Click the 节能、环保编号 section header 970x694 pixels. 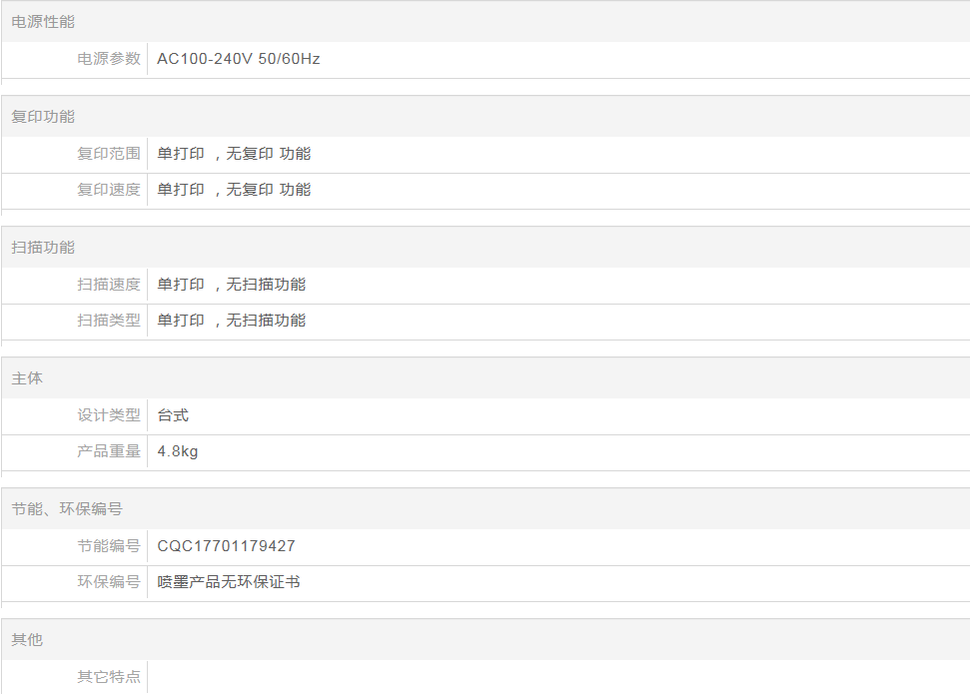pyautogui.click(x=67, y=509)
